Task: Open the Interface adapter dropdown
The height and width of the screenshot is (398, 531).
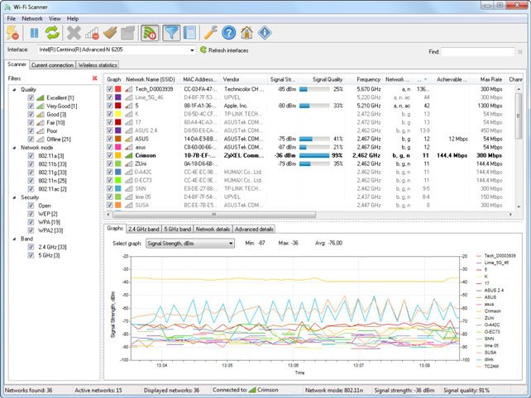Action: [x=192, y=50]
